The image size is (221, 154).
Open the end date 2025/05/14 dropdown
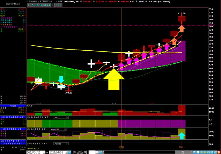[x=66, y=152]
